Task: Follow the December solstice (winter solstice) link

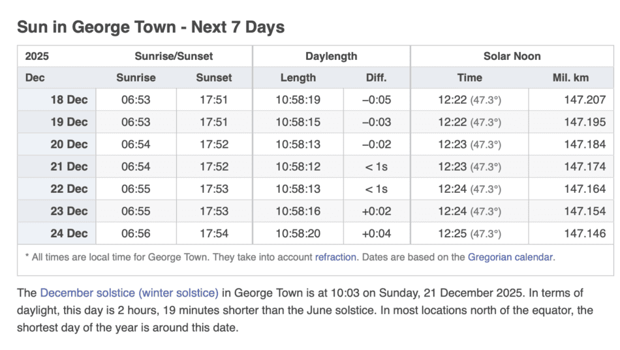Action: click(x=129, y=293)
